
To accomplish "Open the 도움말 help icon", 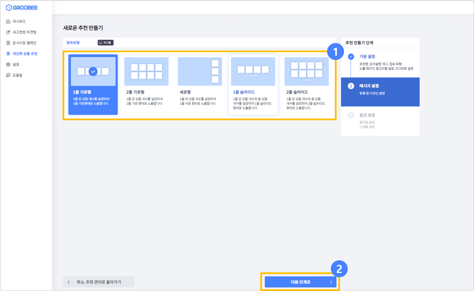I will point(8,75).
